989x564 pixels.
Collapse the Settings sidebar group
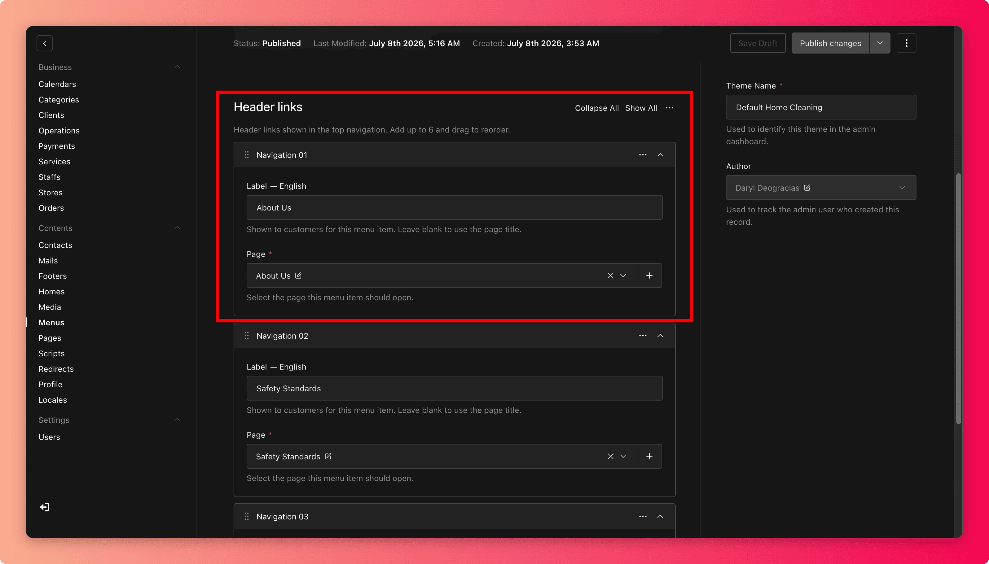177,420
